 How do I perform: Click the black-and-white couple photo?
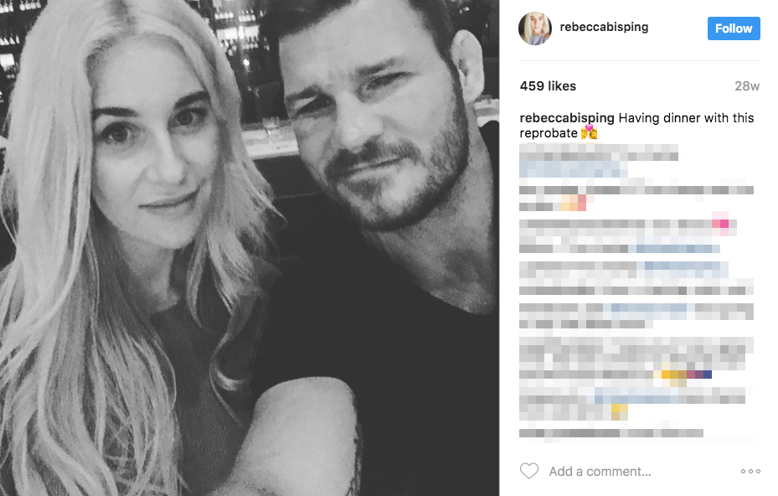[250, 248]
